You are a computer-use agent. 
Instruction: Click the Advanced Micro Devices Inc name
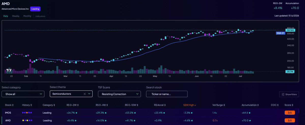pyautogui.click(x=15, y=9)
